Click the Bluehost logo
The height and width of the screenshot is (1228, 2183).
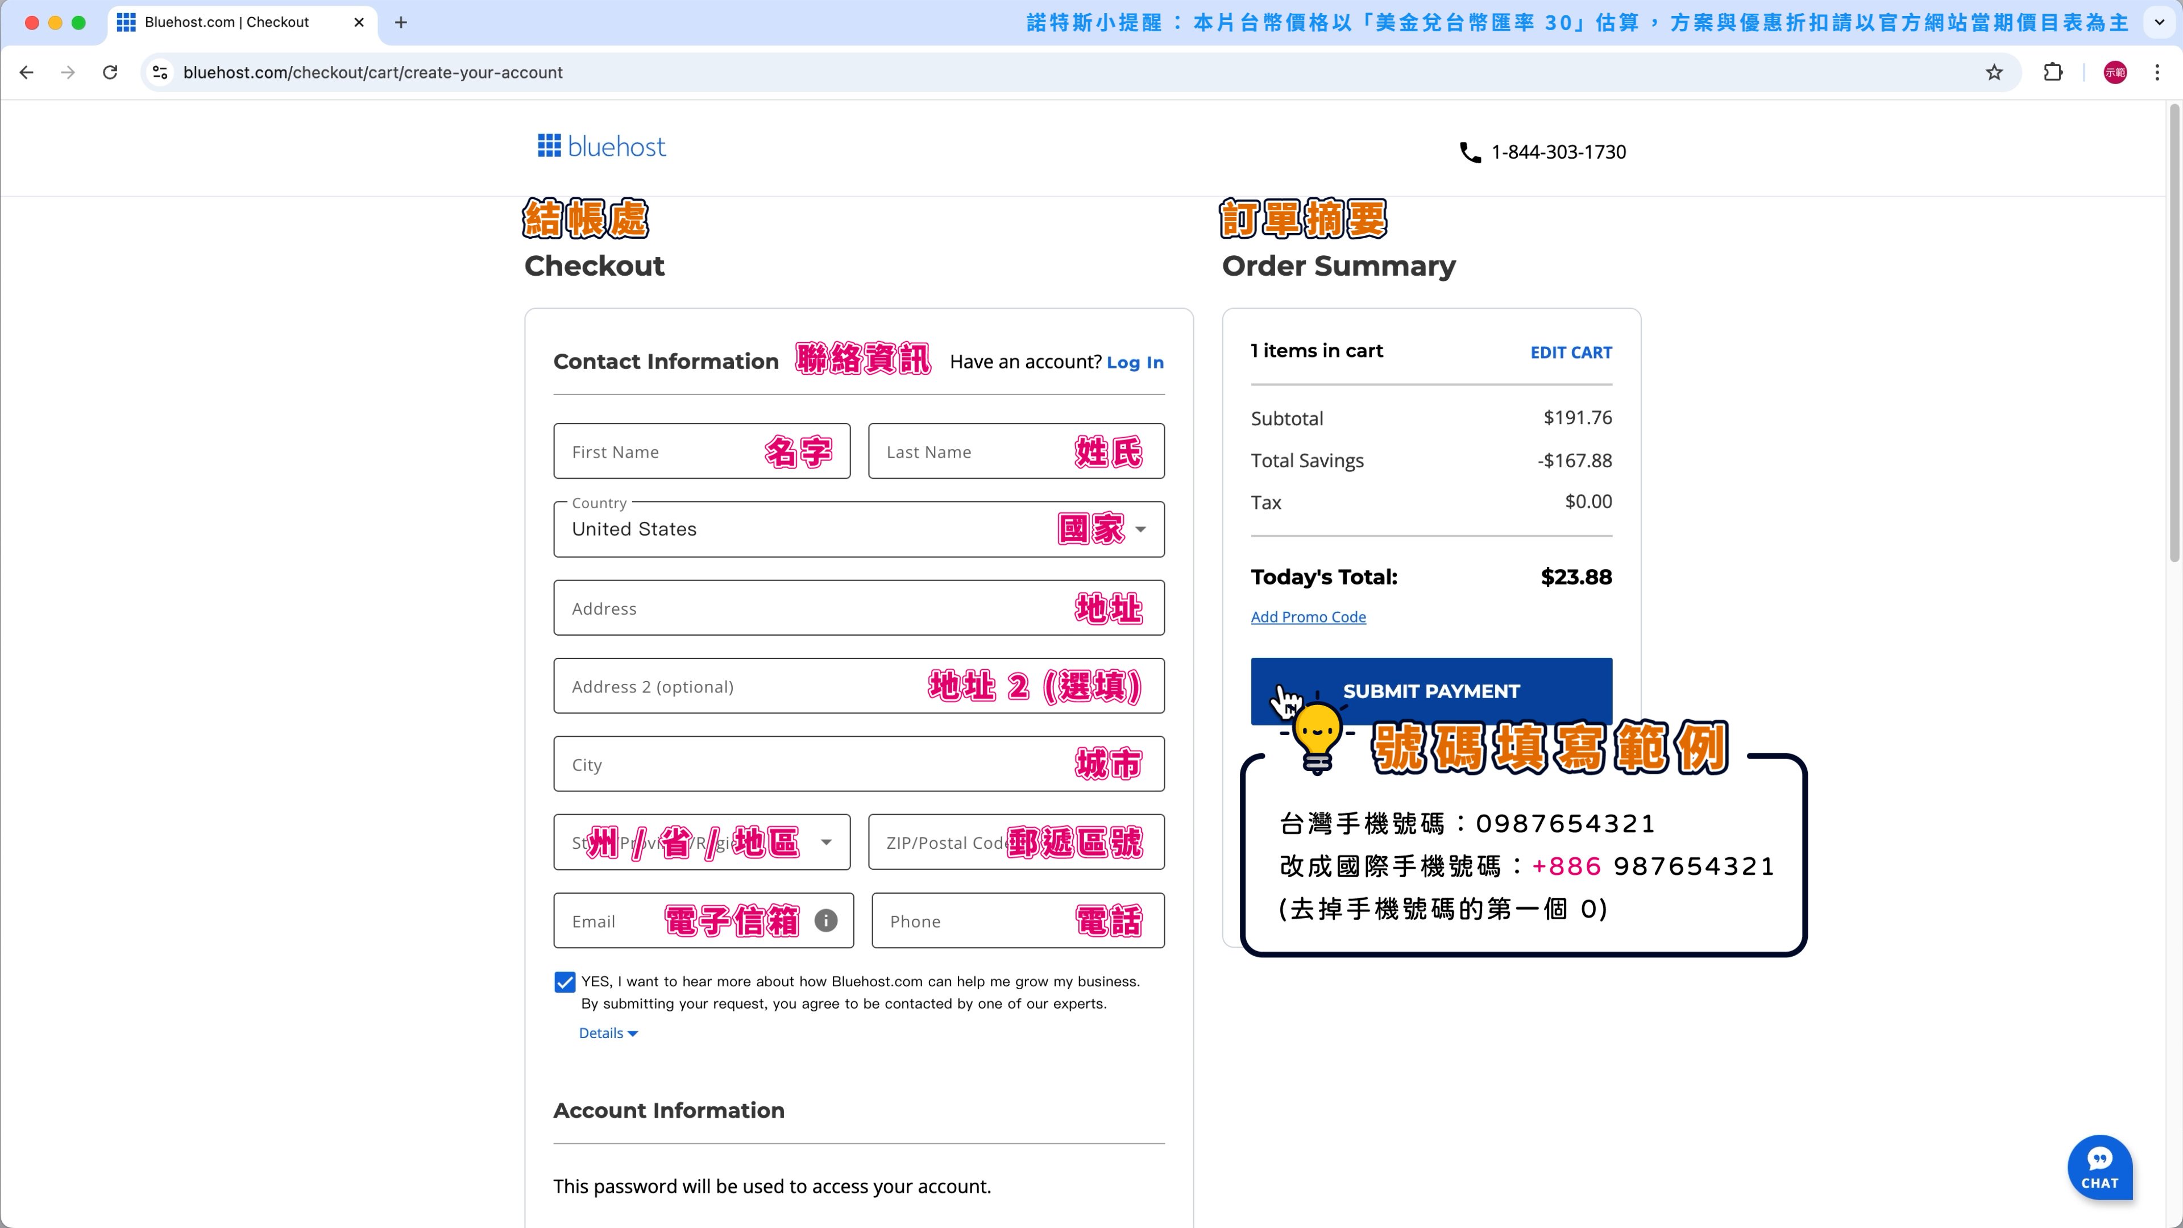[x=601, y=147]
